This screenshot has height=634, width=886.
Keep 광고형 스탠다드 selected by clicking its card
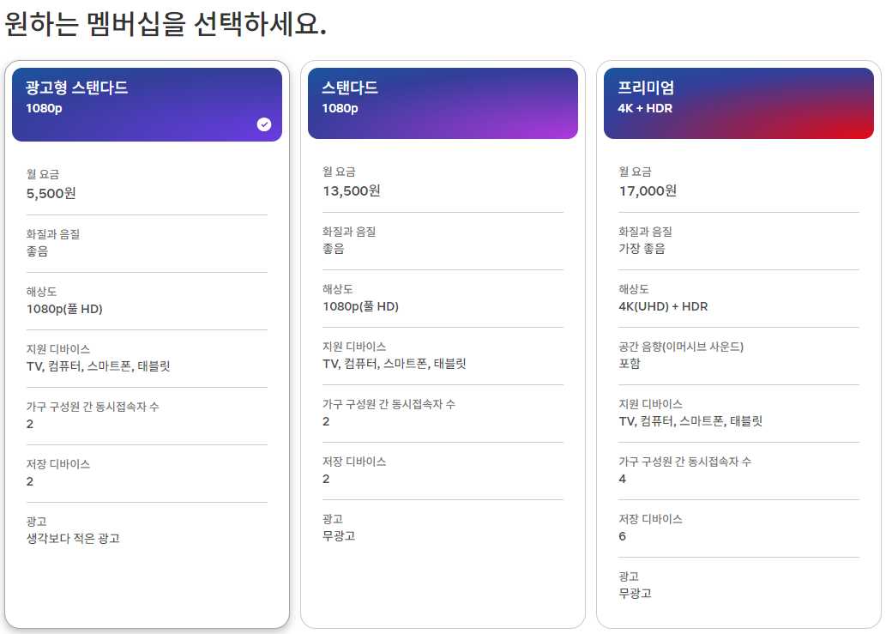[x=147, y=343]
